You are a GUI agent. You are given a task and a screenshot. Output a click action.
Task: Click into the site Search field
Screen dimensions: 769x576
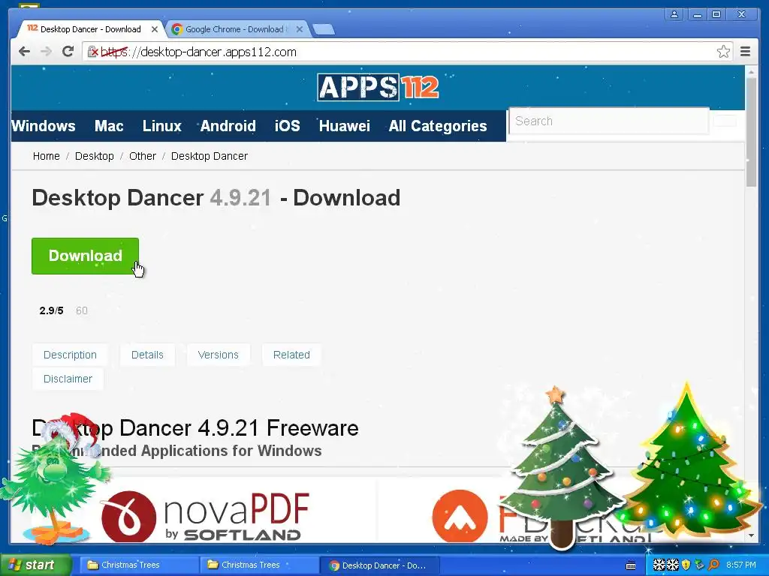[608, 121]
